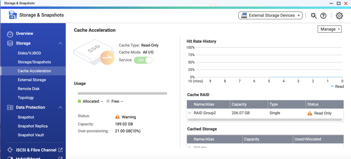351x159 pixels.
Task: Open the global settings gear icon
Action: point(339,15)
